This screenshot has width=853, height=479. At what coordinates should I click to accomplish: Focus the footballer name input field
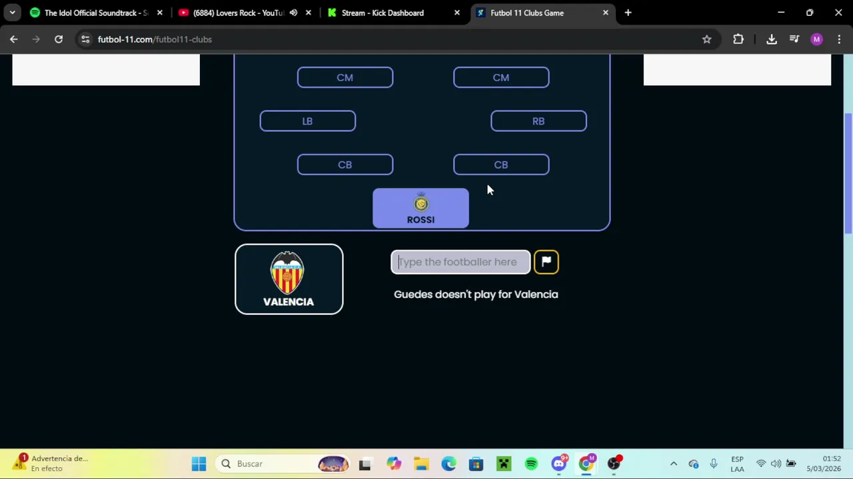point(460,261)
